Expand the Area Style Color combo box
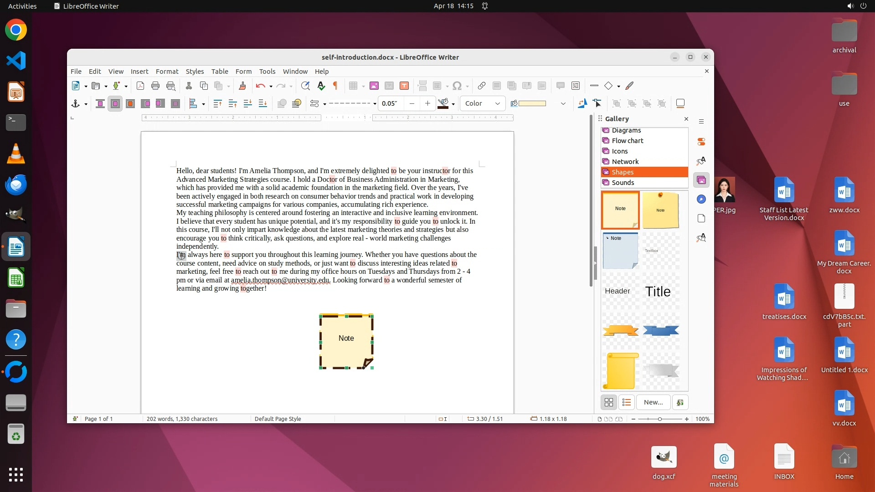Viewport: 875px width, 492px height. (497, 103)
